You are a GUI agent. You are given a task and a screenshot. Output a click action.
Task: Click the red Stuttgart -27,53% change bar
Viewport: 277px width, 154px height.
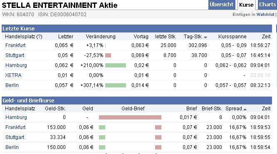108,55
